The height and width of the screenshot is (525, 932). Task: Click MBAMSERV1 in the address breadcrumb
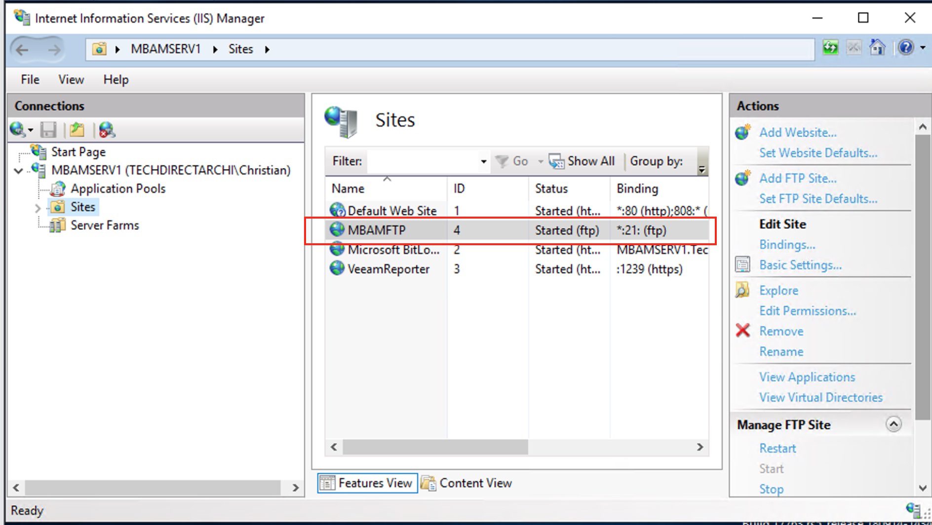[x=166, y=49]
